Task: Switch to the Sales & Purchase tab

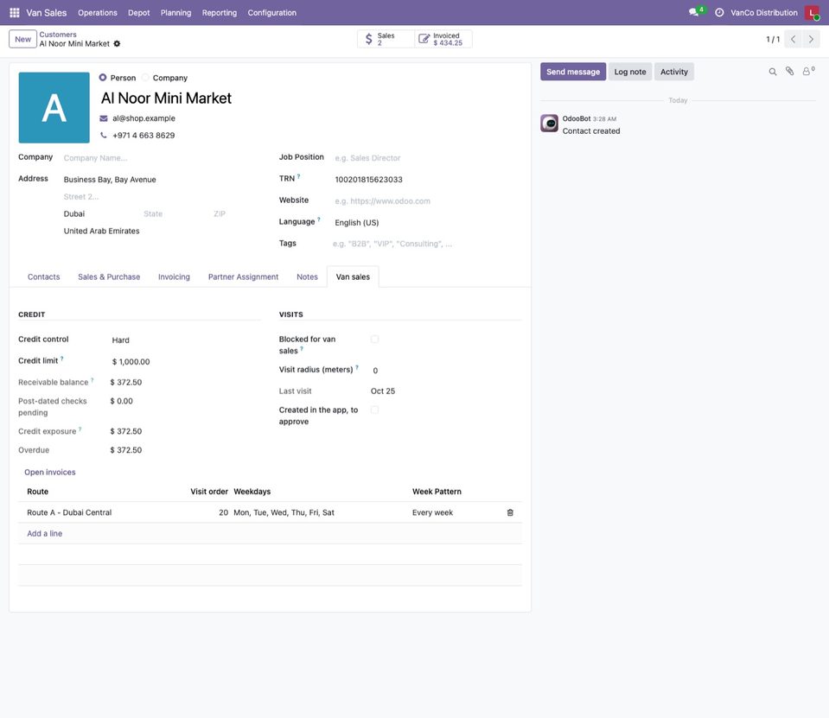Action: pos(109,276)
